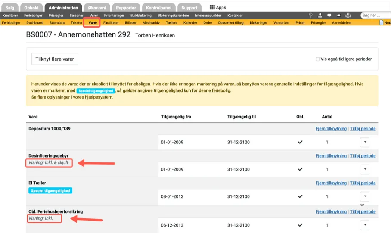391x233 pixels.
Task: Click the Obl. checkmark for El Tæller row
Action: tap(300, 197)
